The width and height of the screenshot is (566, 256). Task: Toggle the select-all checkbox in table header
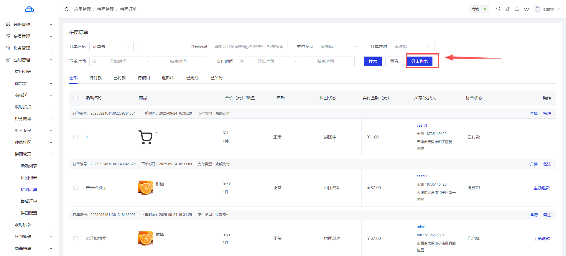click(75, 98)
